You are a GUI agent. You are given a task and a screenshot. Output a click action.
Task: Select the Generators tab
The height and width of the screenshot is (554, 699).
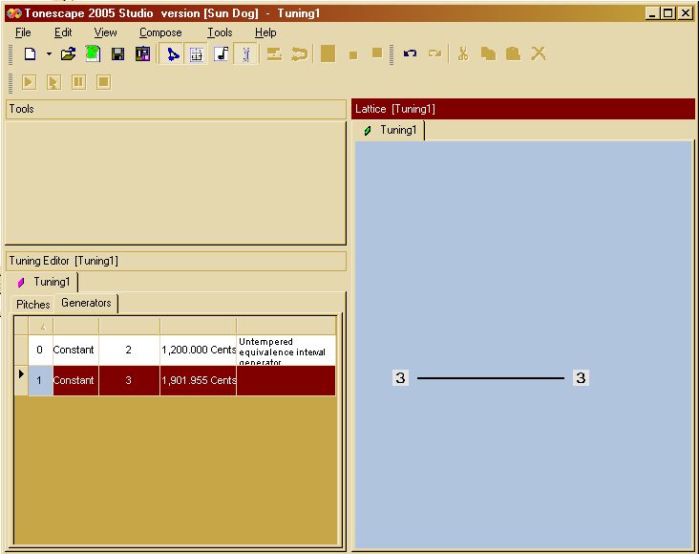point(86,303)
